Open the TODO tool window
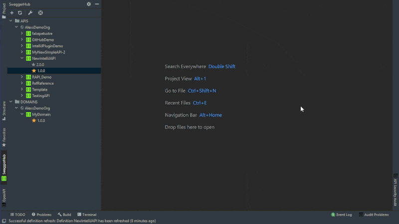Screen dimensions: 399x224 [17, 215]
